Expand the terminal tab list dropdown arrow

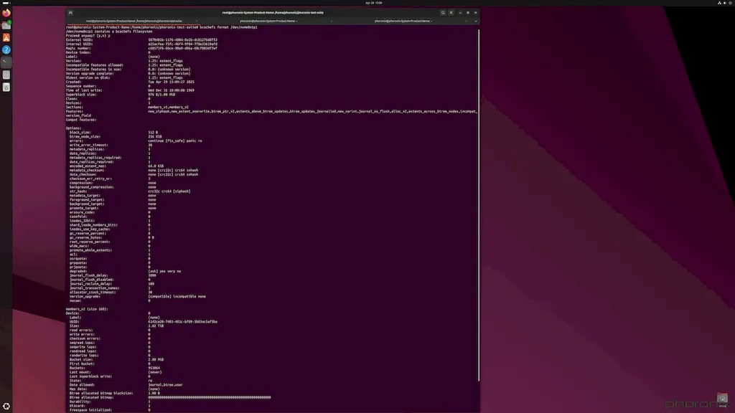click(x=475, y=21)
